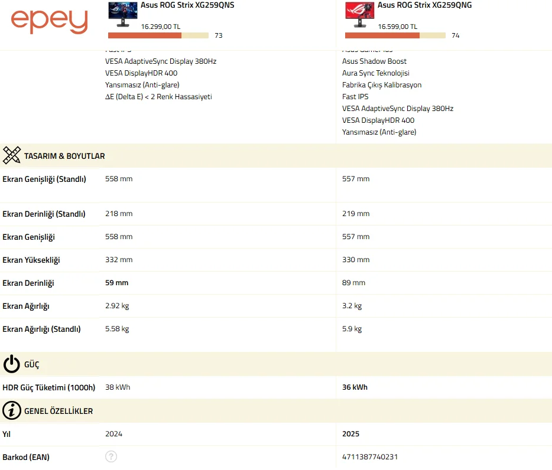Select the '5.9 kg' weight with stand
The width and height of the screenshot is (552, 470).
pos(352,328)
